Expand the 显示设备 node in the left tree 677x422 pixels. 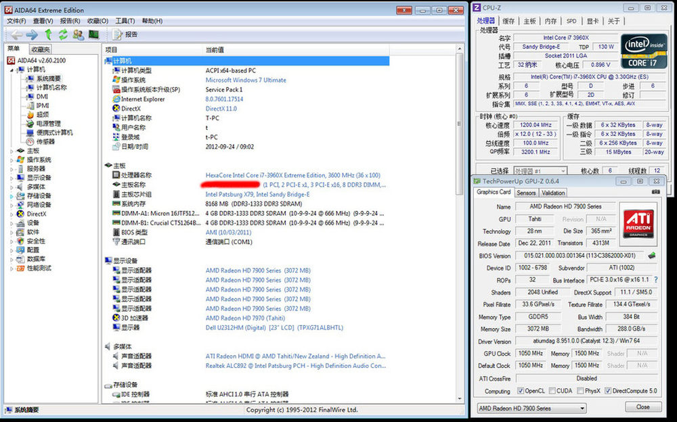click(12, 178)
